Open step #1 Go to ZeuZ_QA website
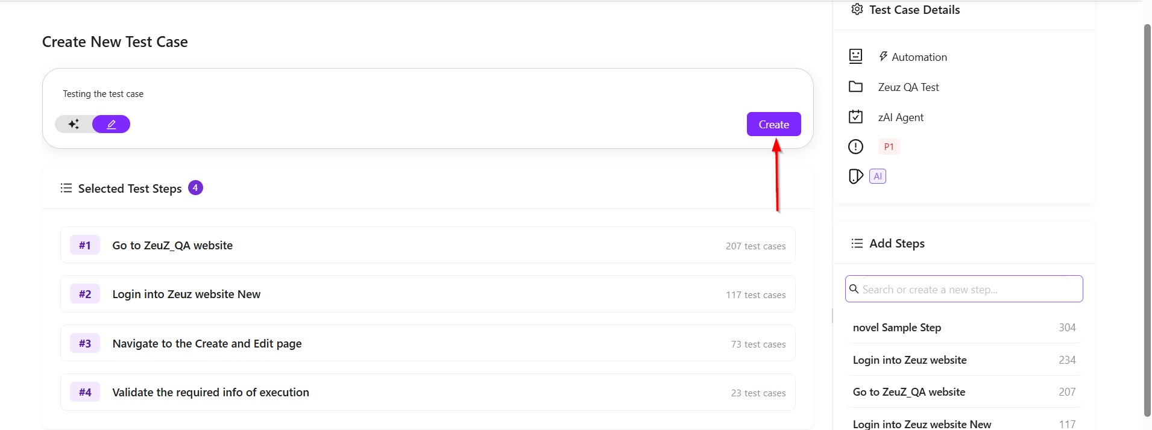 coord(428,245)
